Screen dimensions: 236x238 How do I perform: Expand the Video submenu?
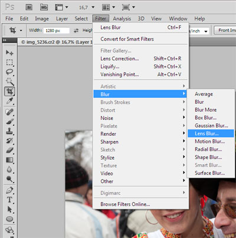point(140,173)
